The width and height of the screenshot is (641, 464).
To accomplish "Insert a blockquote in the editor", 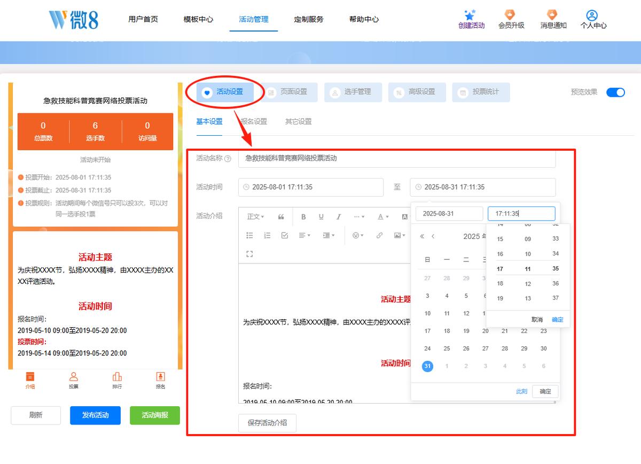I will click(x=281, y=216).
